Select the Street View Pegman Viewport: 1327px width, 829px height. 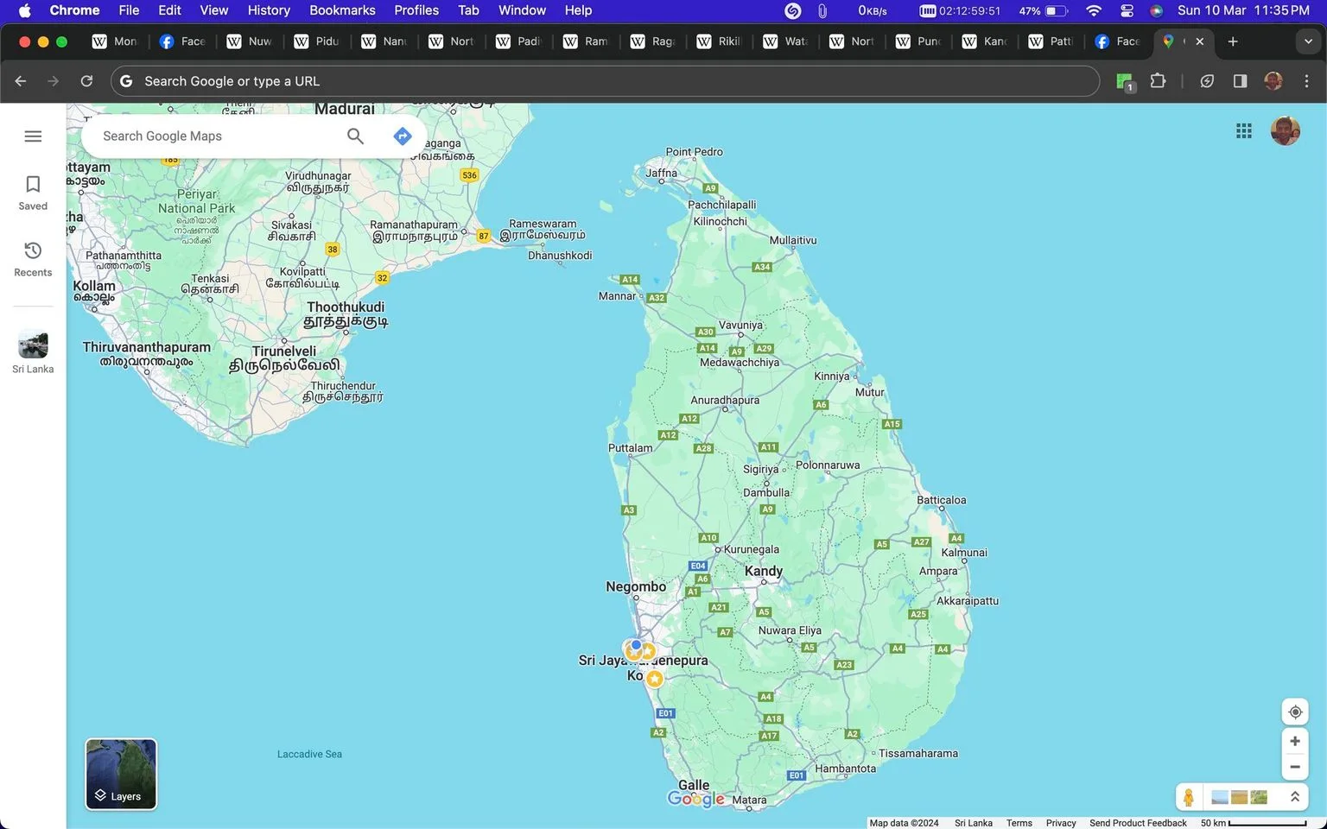(x=1189, y=797)
